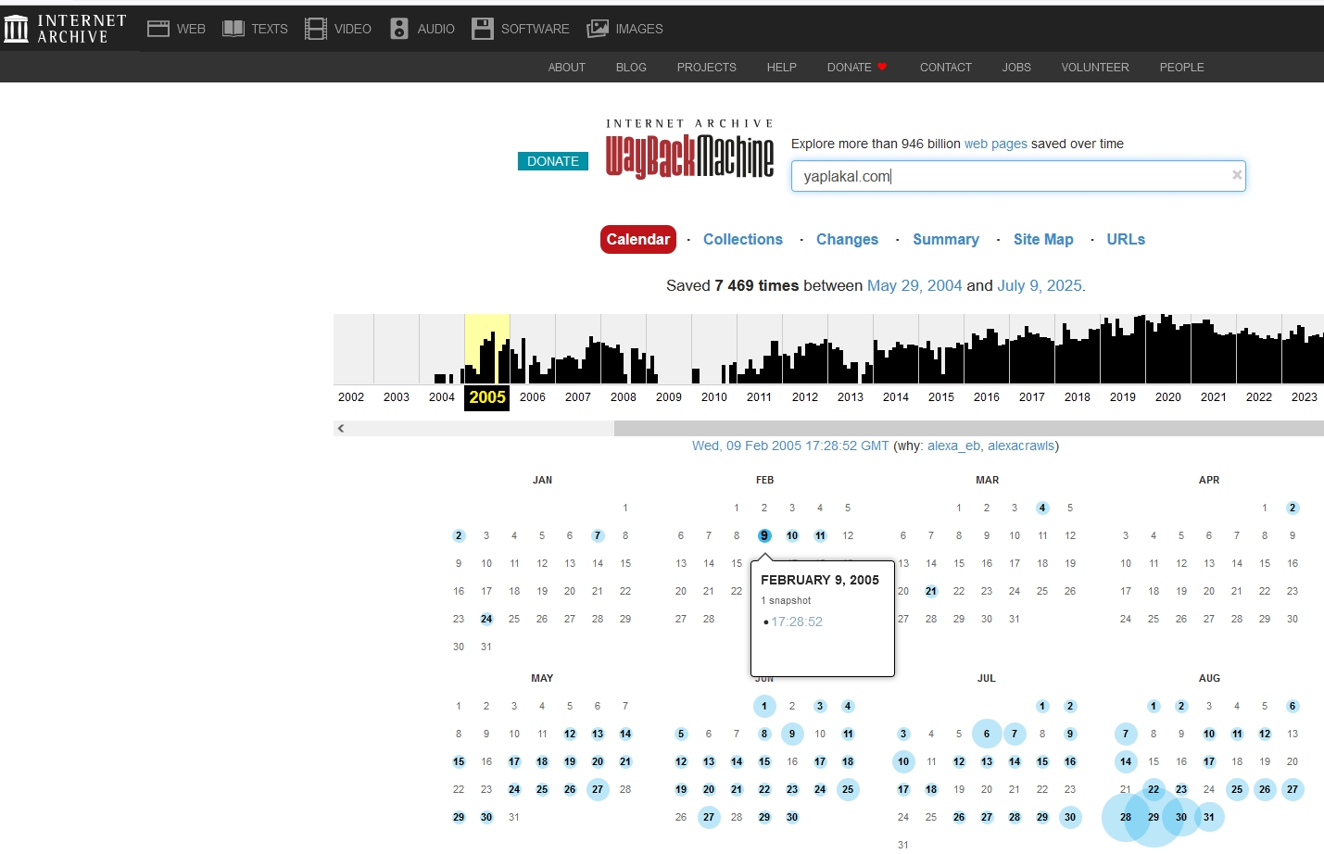This screenshot has height=854, width=1324.
Task: Select year 2006 on the timeline
Action: [533, 396]
